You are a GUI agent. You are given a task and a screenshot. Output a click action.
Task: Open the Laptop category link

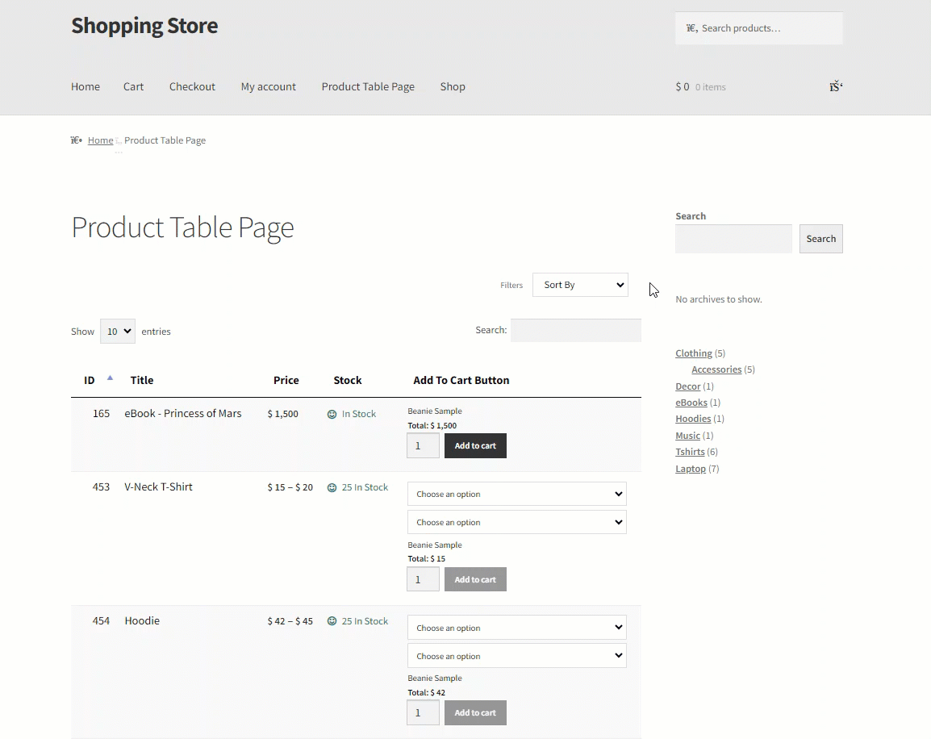pos(691,469)
